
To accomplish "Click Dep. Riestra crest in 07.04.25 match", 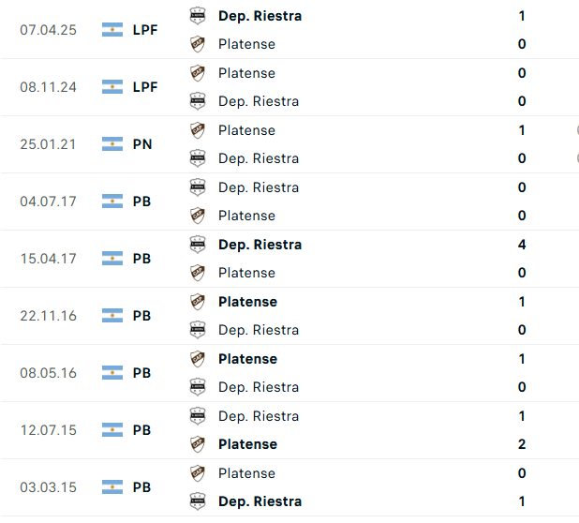I will (x=198, y=16).
